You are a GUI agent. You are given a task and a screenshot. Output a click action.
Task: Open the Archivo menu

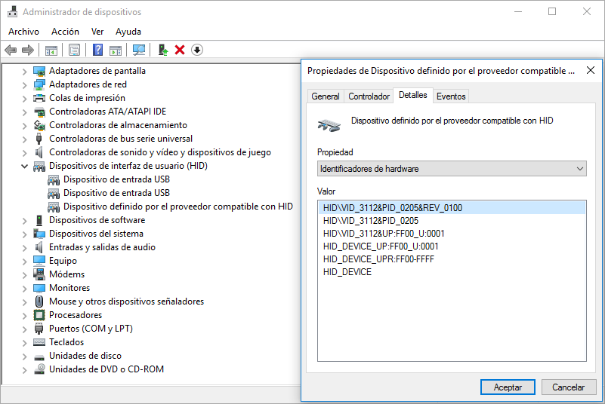pyautogui.click(x=24, y=32)
